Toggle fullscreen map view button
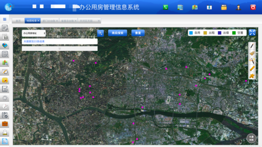Viewport: 262px width, 147px height. (x=252, y=32)
